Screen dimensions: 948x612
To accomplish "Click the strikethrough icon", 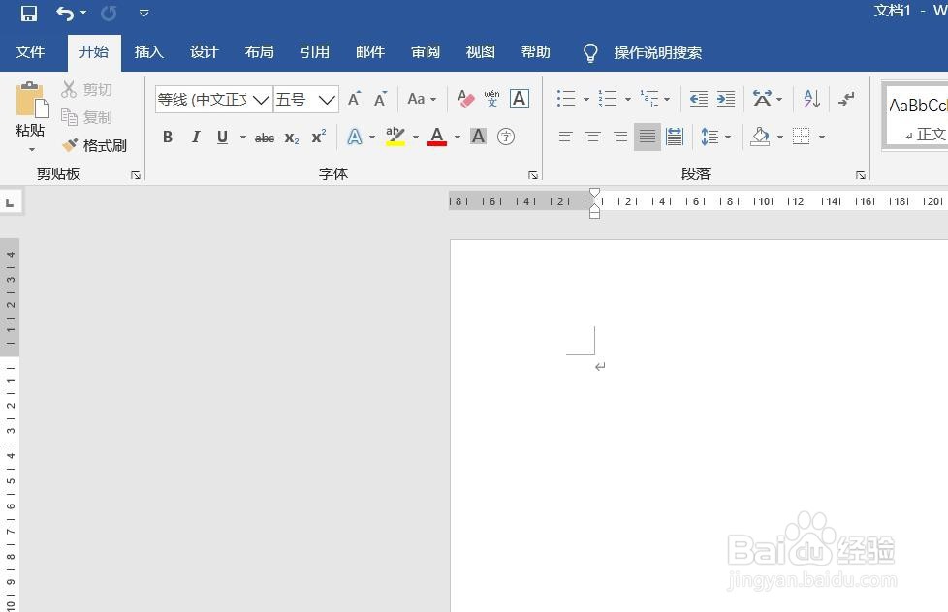I will click(264, 137).
